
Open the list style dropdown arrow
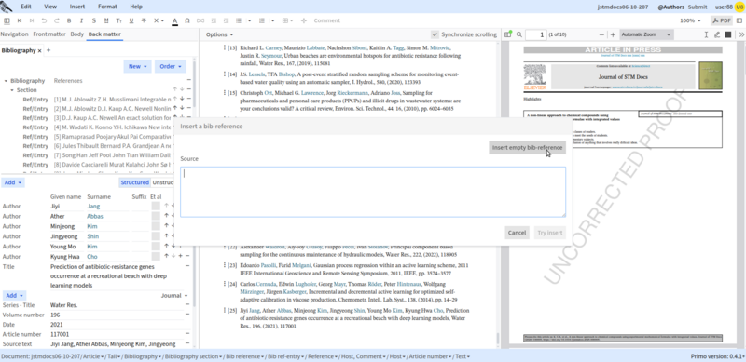pos(249,20)
